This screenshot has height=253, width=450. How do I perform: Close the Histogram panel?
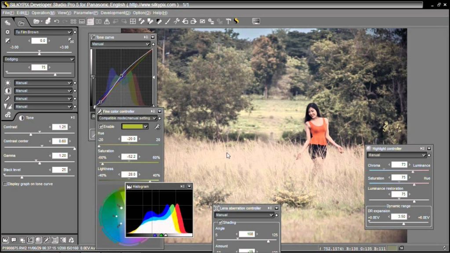click(189, 186)
